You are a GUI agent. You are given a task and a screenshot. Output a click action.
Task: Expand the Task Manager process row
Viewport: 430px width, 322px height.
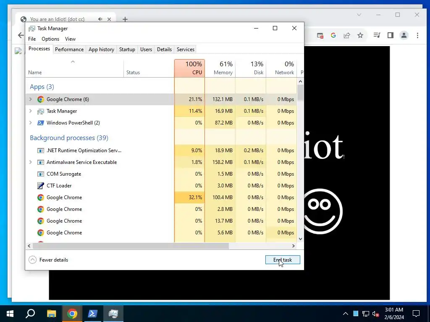[30, 111]
